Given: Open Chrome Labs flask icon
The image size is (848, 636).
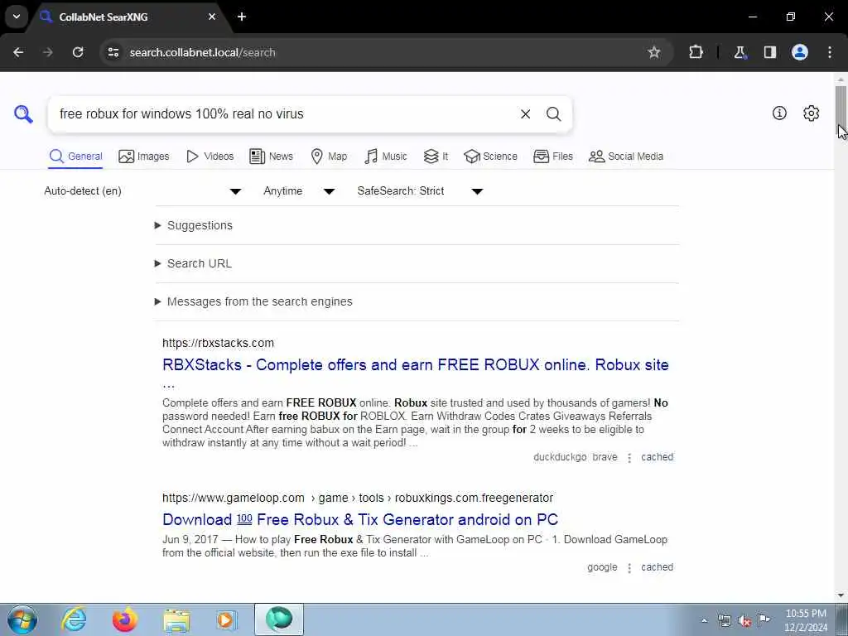Looking at the screenshot, I should pyautogui.click(x=740, y=52).
